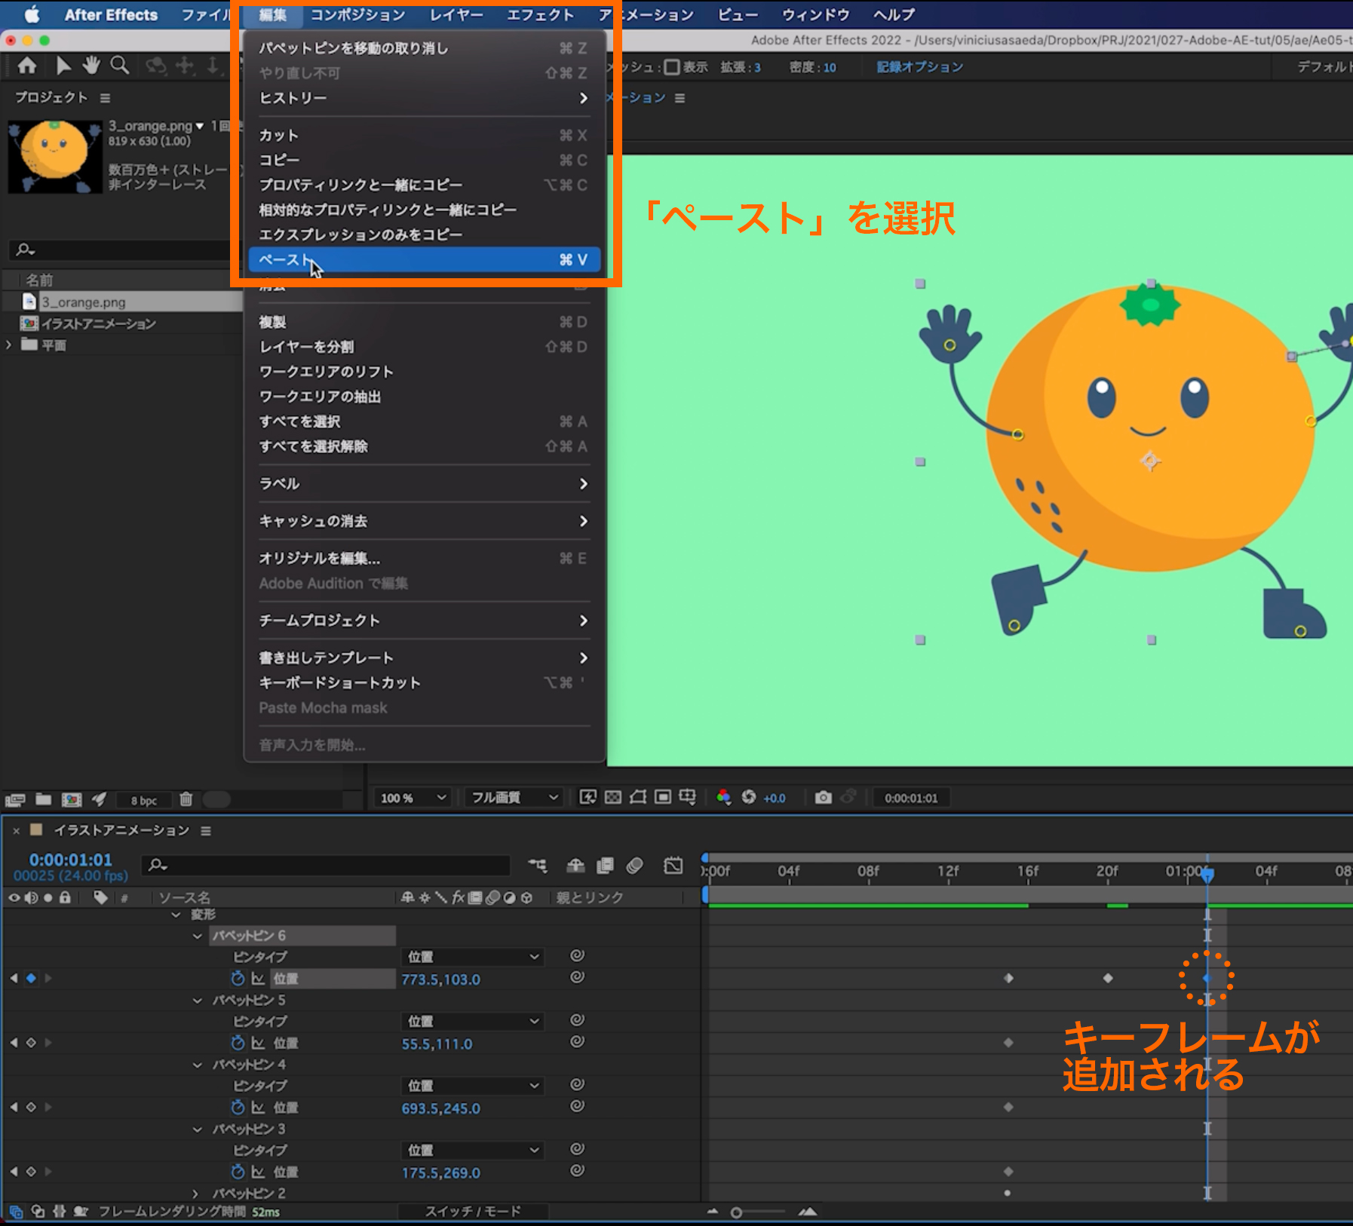Click stopwatch for Puppet Pin 3 position
The height and width of the screenshot is (1226, 1353).
tap(238, 1172)
